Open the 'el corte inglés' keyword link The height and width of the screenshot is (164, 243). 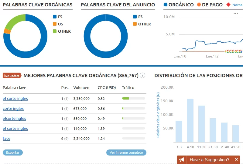(x=15, y=129)
